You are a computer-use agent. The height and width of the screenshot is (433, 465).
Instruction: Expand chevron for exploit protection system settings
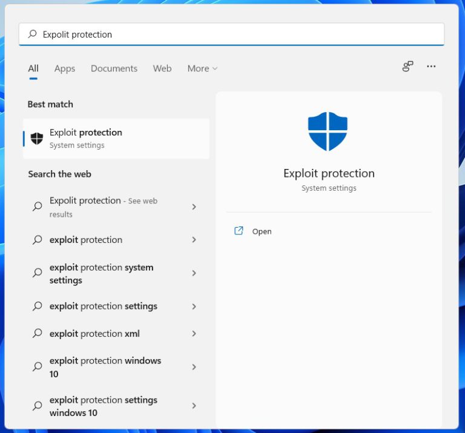(x=194, y=273)
